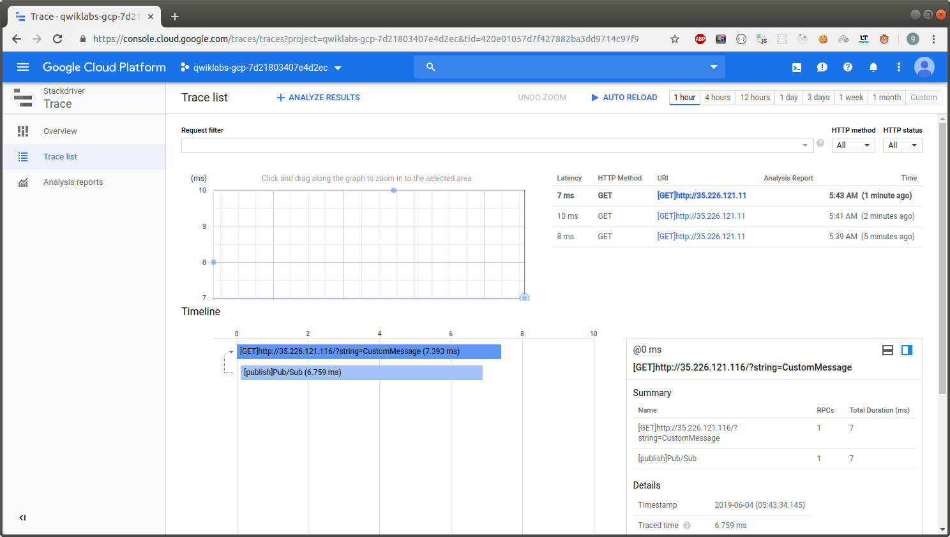Switch details panel to side layout
950x537 pixels.
tap(907, 350)
